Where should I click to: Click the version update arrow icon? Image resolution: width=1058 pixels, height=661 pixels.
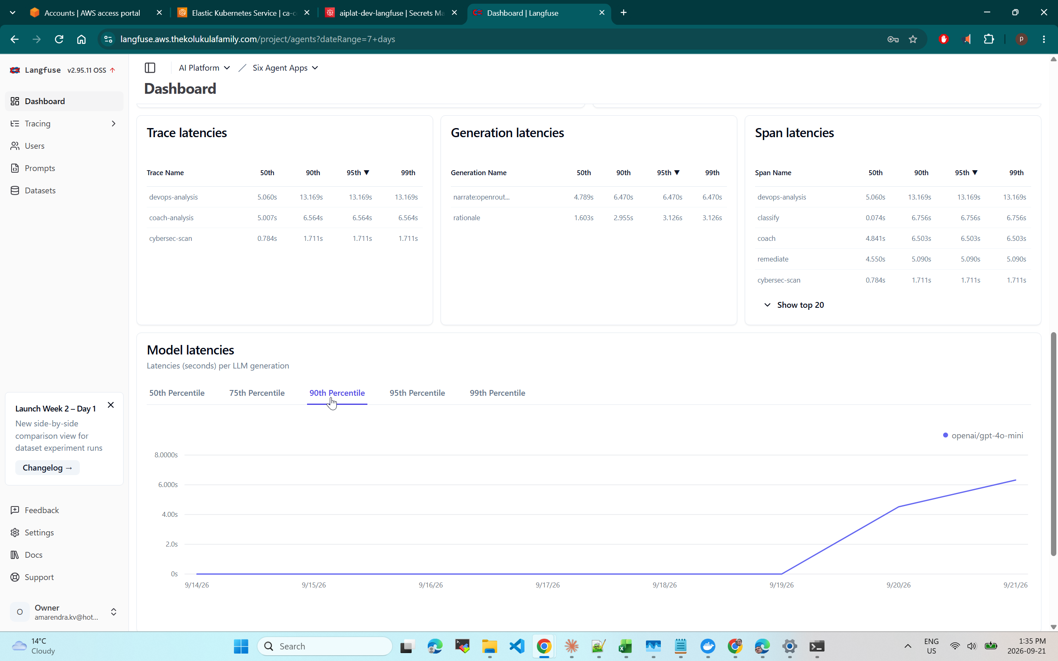(113, 70)
